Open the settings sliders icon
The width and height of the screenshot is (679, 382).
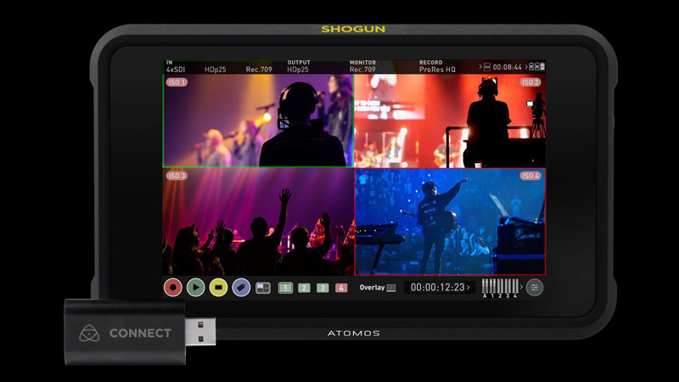click(x=534, y=288)
